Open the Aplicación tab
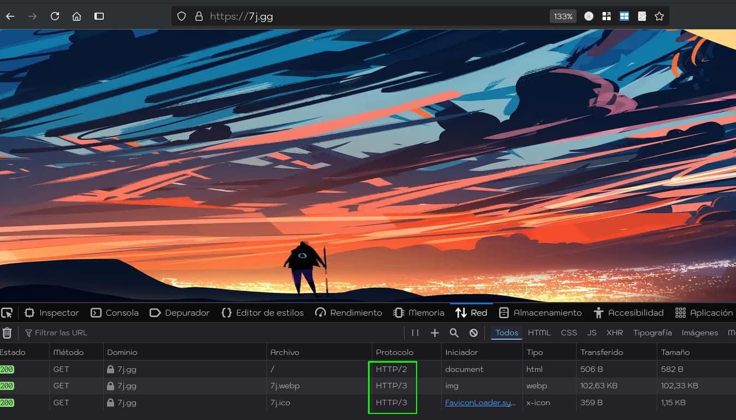 click(704, 313)
